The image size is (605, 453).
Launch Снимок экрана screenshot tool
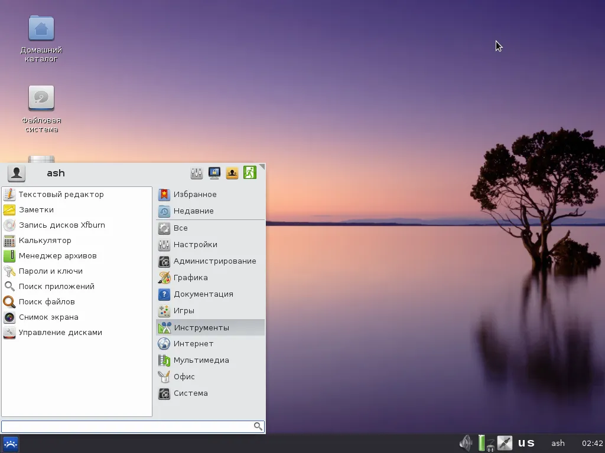tap(77, 317)
